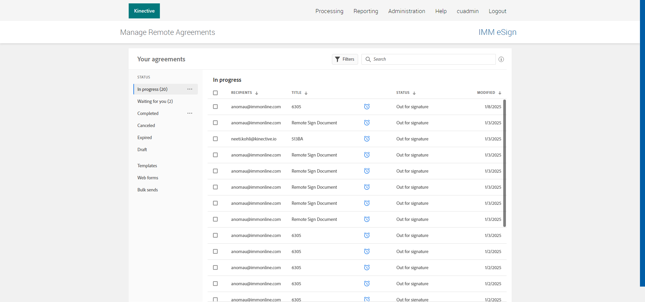Open the three-dot menu beside In progress

click(x=190, y=89)
